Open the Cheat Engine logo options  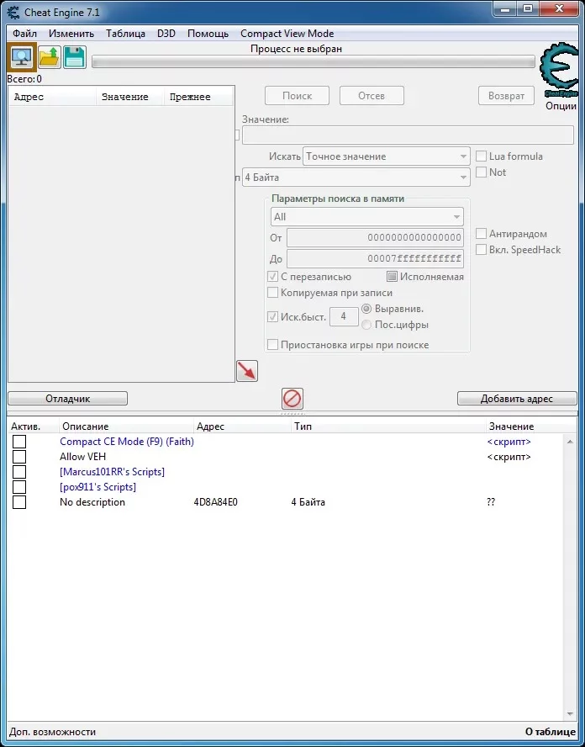[x=559, y=70]
